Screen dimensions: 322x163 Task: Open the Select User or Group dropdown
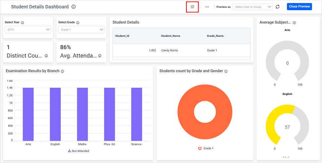coord(252,7)
